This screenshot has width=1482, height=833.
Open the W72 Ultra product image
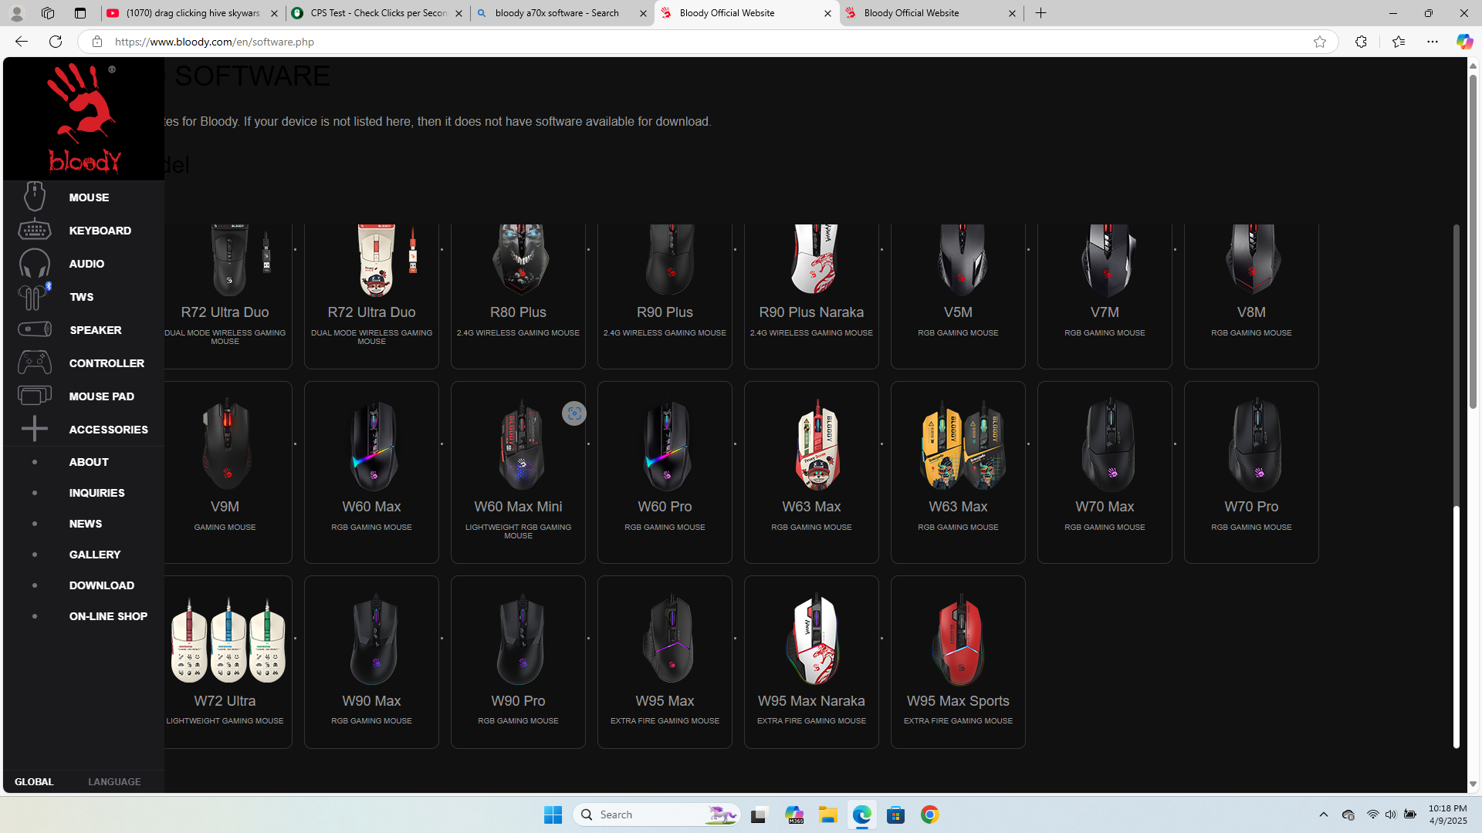click(x=228, y=639)
